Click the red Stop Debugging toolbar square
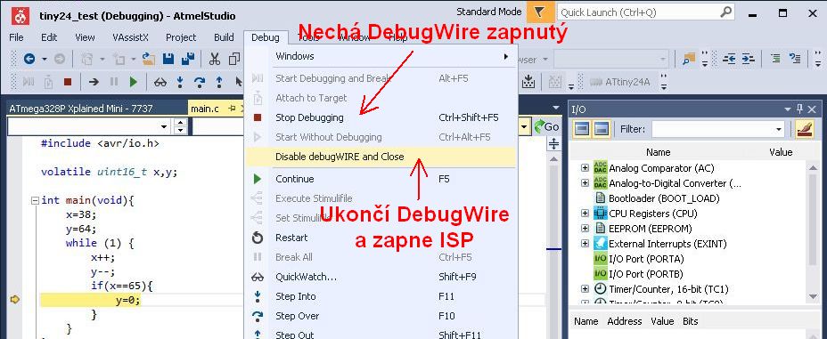The image size is (827, 339). coord(68,82)
